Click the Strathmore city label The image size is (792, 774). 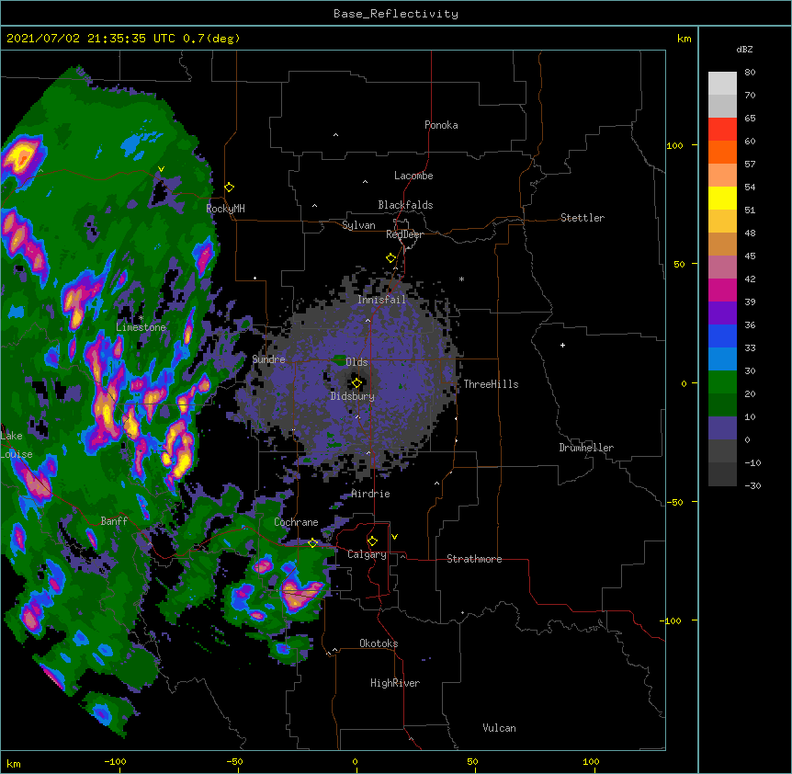pyautogui.click(x=474, y=559)
